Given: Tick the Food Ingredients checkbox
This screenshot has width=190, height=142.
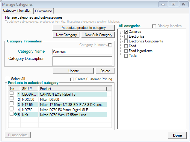Looking at the screenshot, I should click(x=126, y=51).
